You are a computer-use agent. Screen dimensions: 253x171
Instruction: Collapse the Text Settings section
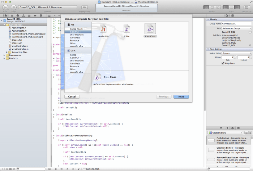pos(208,49)
